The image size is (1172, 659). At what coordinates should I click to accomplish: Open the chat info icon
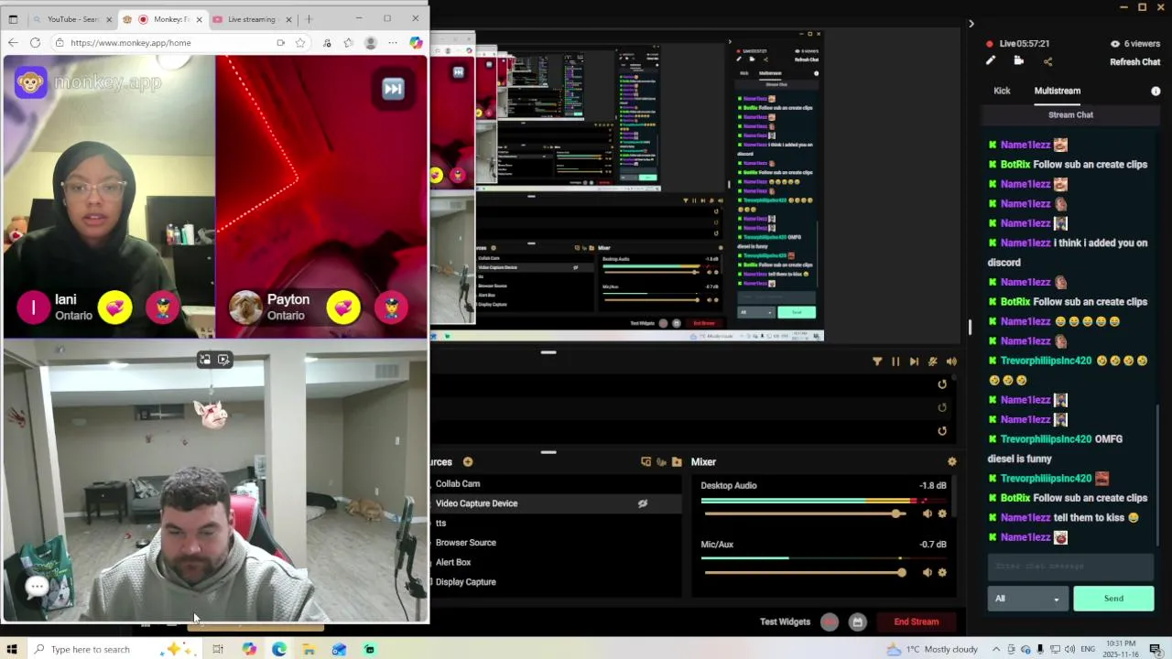(1156, 92)
